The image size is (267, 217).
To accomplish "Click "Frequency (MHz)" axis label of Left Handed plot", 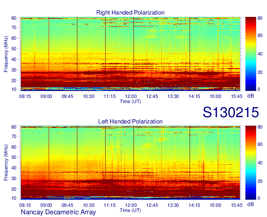I will [6, 163].
